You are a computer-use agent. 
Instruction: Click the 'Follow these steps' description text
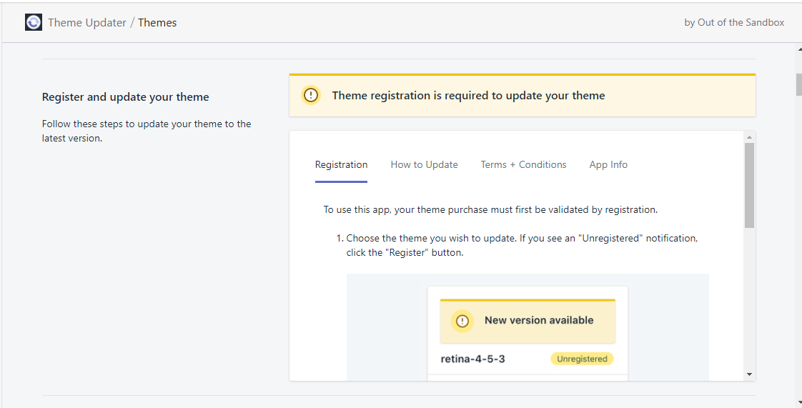(147, 131)
